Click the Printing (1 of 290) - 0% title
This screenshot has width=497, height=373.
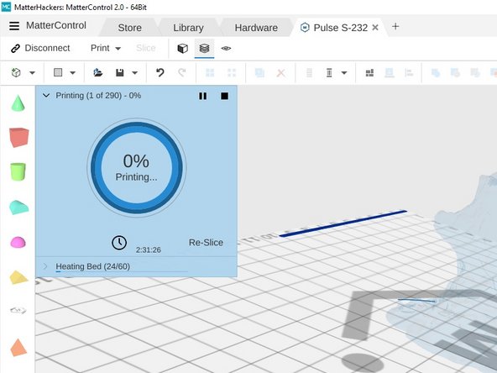click(98, 96)
